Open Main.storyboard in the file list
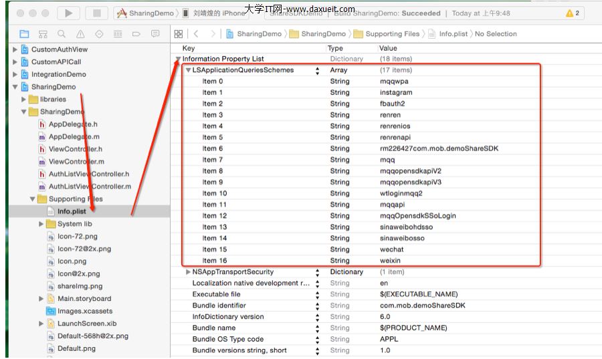 click(x=84, y=299)
